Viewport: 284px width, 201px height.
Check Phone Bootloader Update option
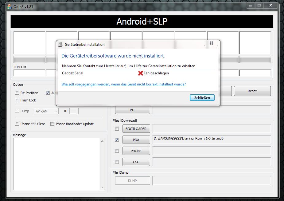(53, 124)
